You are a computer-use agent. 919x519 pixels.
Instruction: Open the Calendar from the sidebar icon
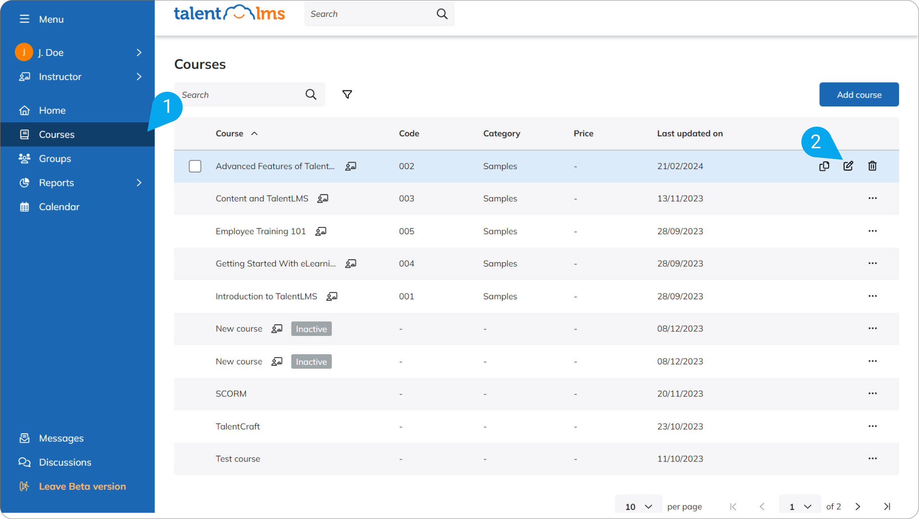(x=24, y=206)
